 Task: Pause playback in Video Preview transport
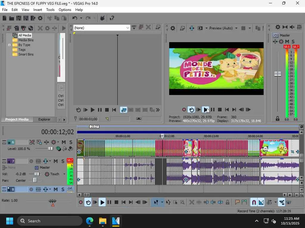(213, 110)
